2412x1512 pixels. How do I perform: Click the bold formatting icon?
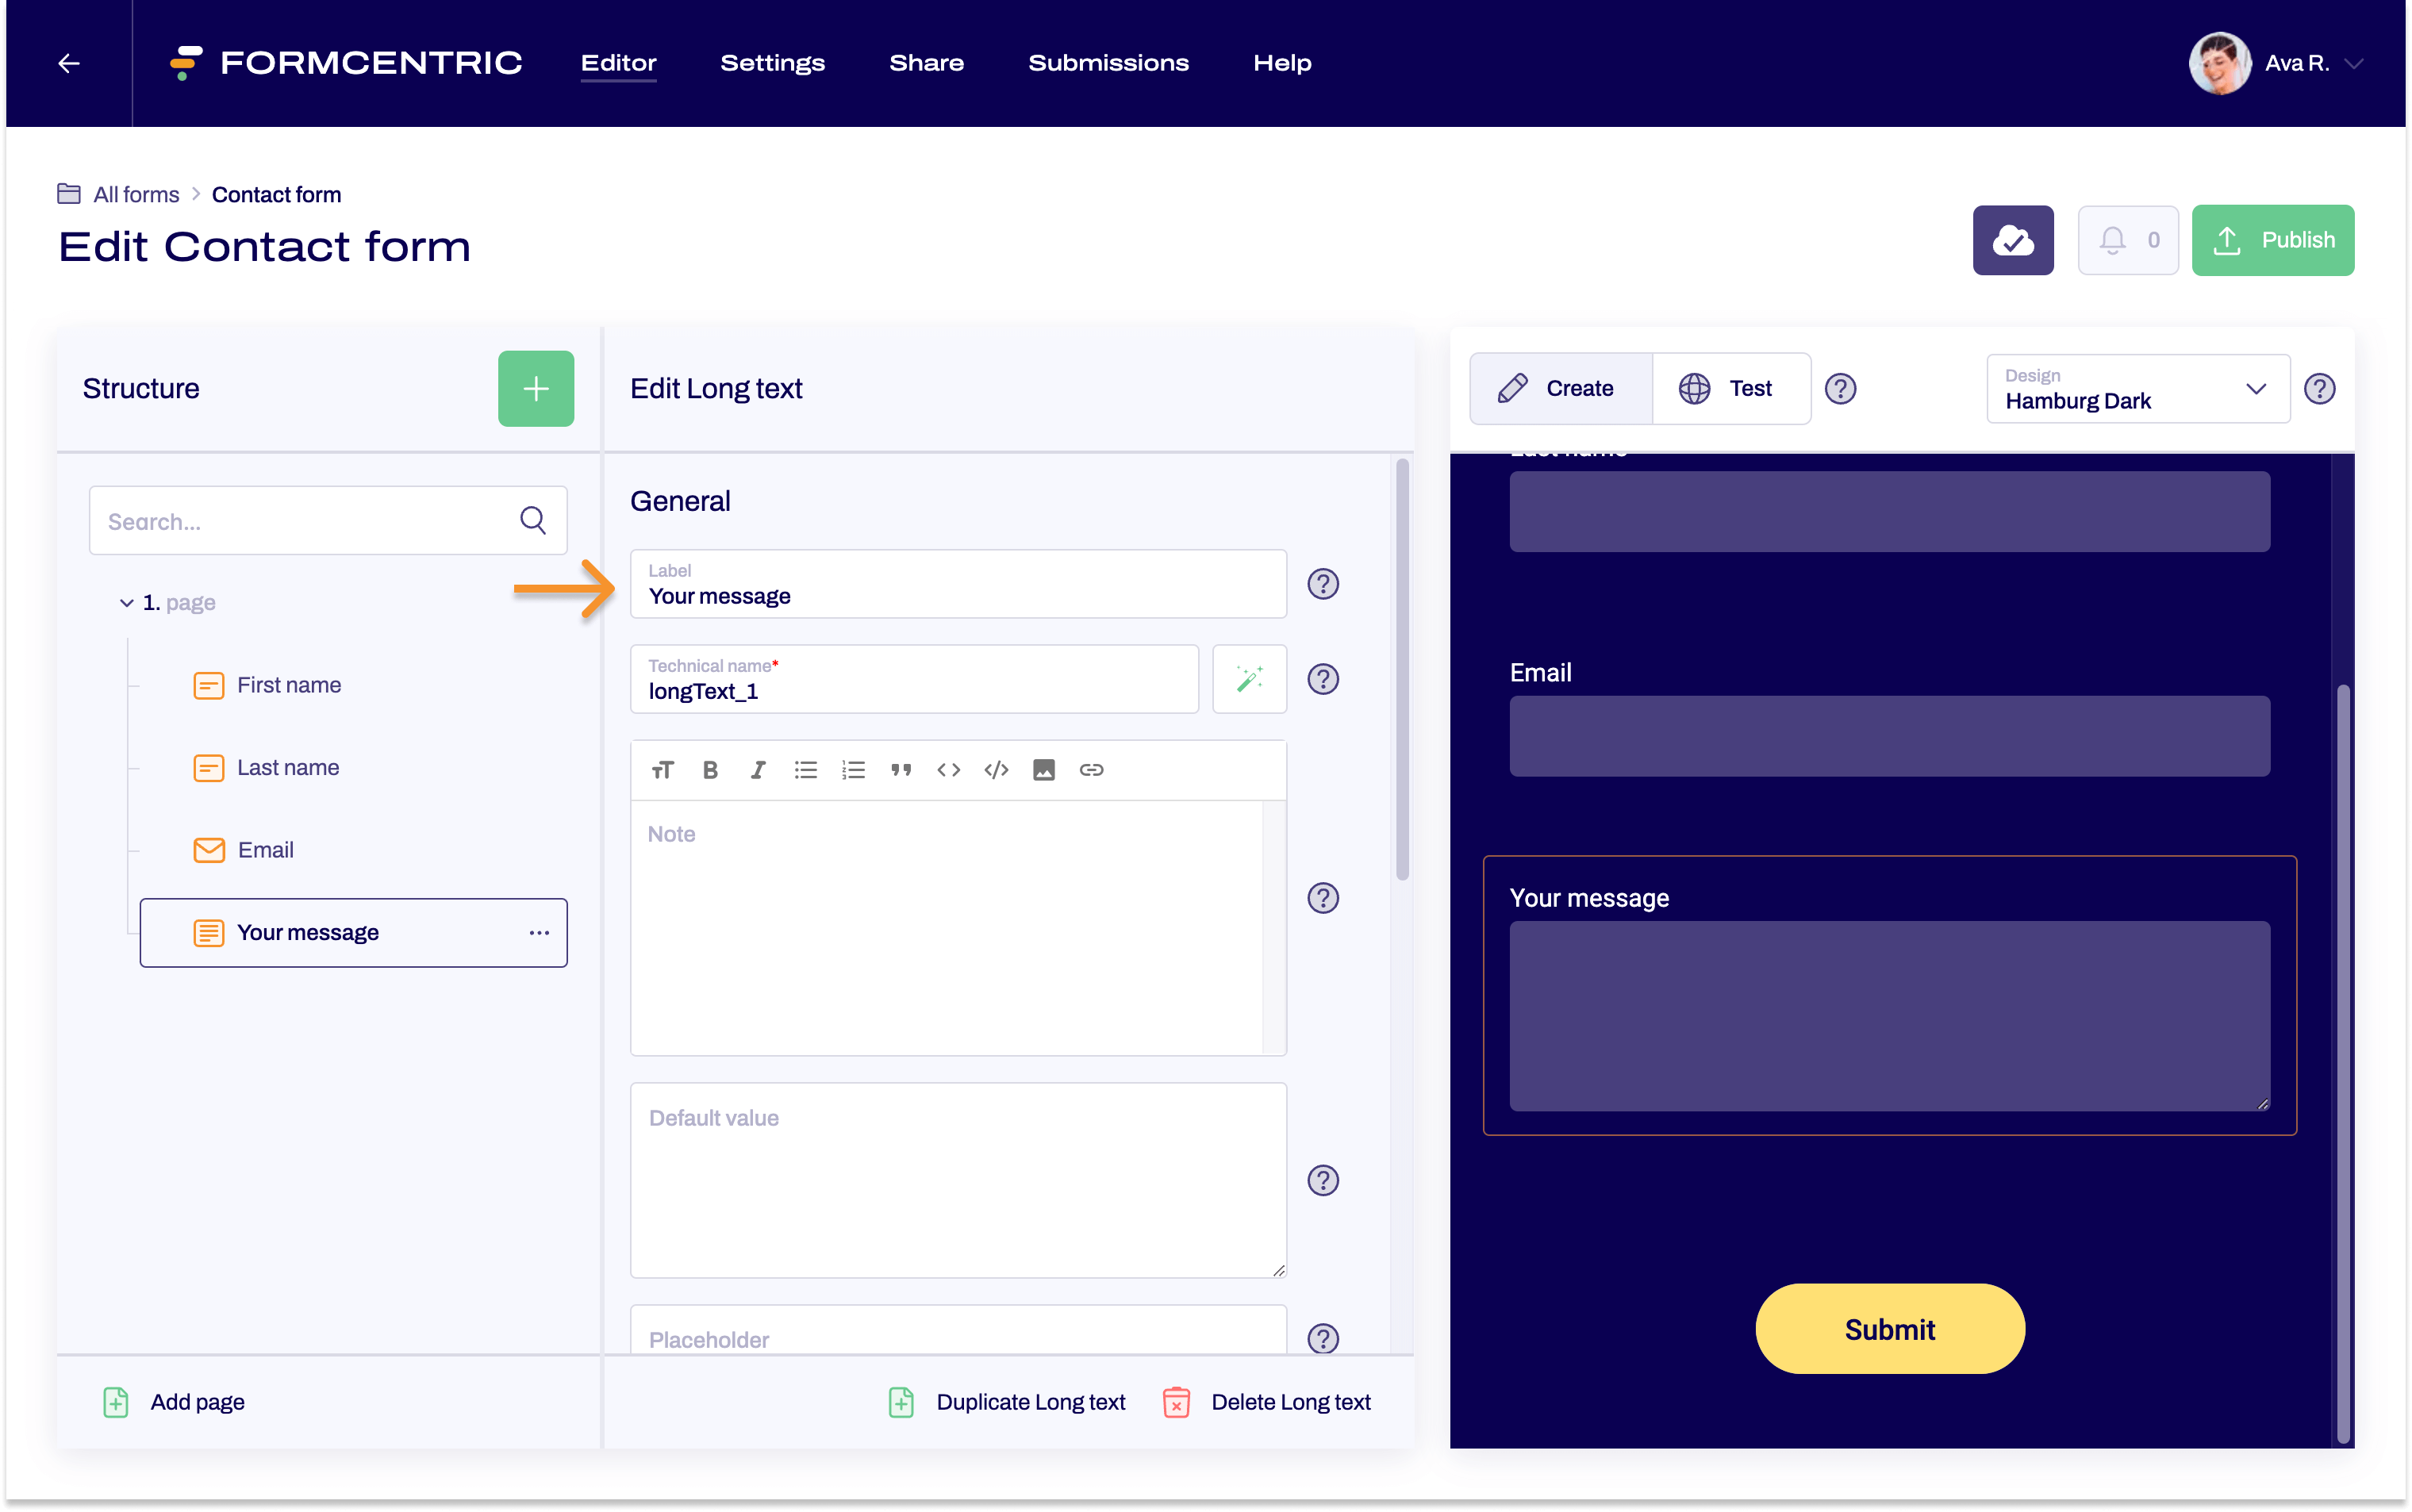coord(709,768)
